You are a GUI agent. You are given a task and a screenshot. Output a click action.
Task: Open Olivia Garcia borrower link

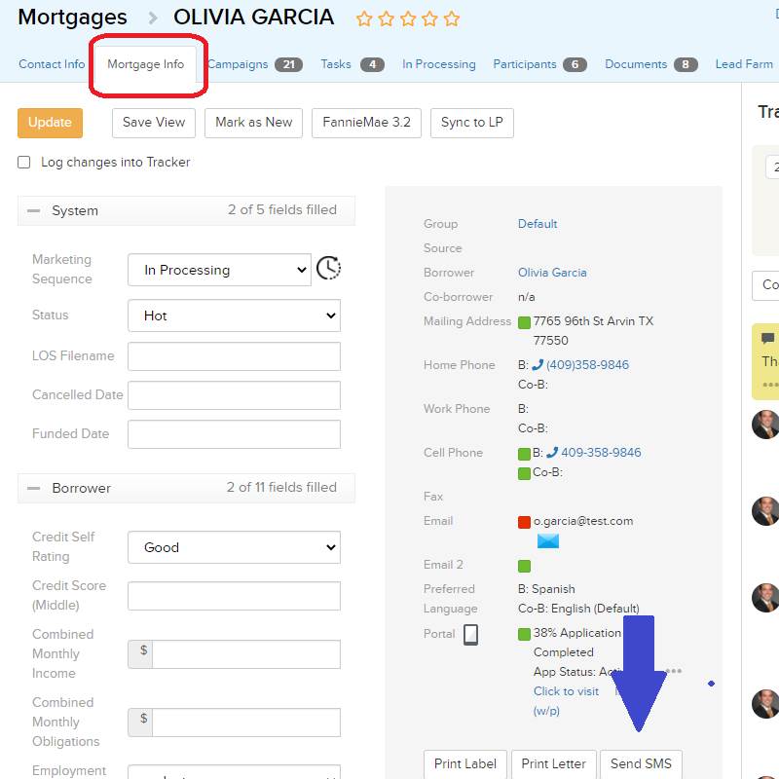552,273
